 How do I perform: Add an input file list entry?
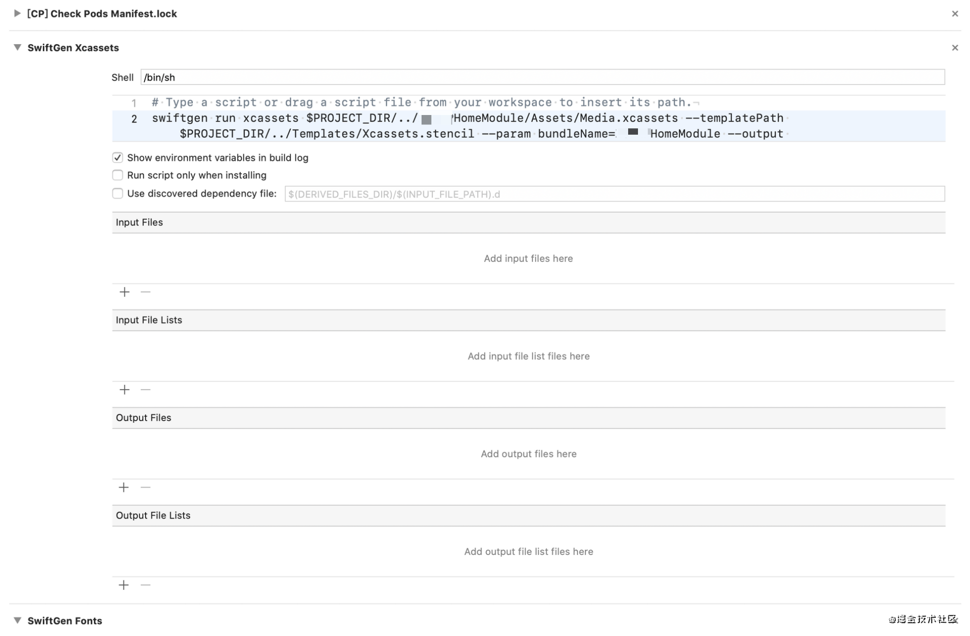coord(124,390)
